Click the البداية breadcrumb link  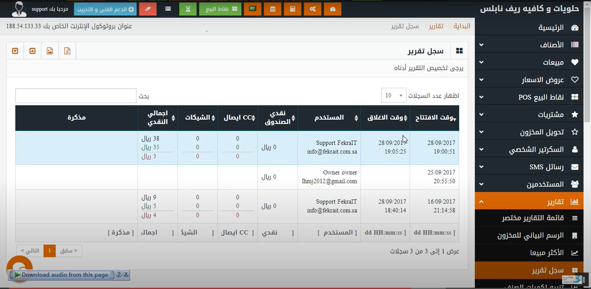[x=462, y=26]
